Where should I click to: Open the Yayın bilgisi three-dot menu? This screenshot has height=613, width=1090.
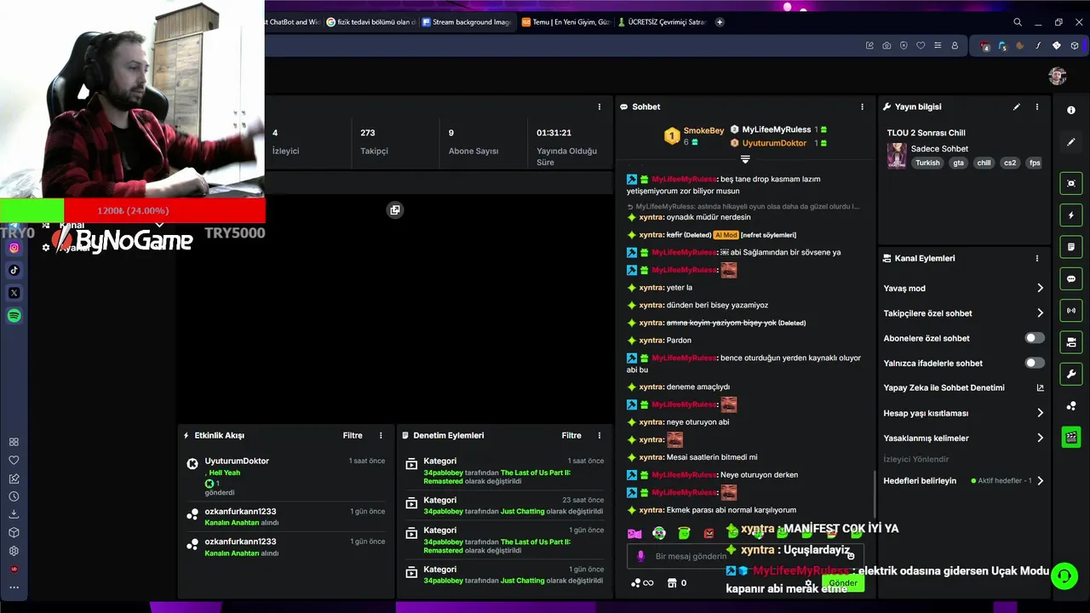(x=1036, y=107)
